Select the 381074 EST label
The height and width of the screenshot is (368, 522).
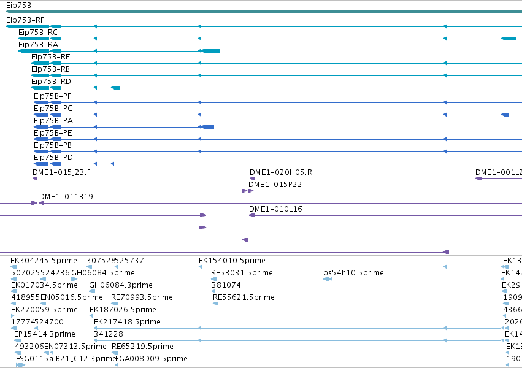click(226, 285)
